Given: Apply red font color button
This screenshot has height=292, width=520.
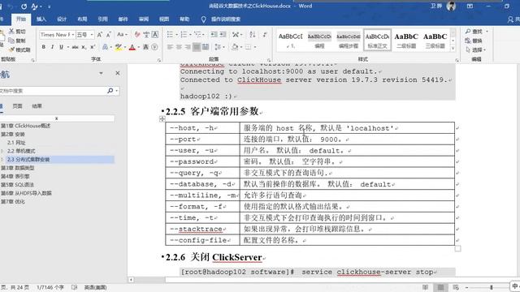Looking at the screenshot, I should pos(132,47).
